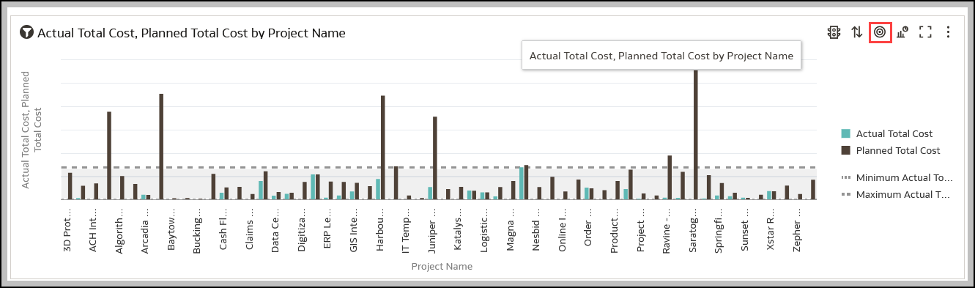Select the Baytow... axis label
Image resolution: width=975 pixels, height=288 pixels.
pyautogui.click(x=172, y=230)
